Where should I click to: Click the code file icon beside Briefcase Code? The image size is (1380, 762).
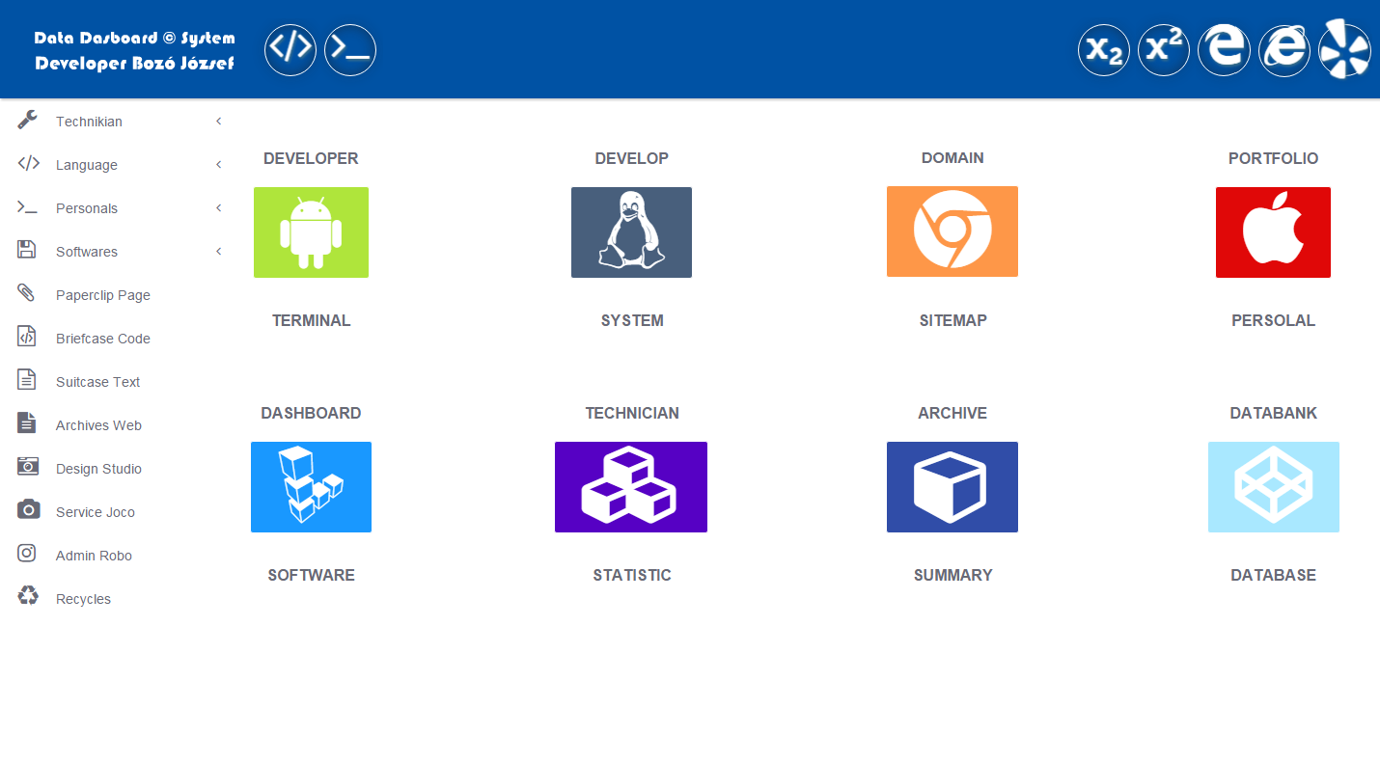point(27,337)
